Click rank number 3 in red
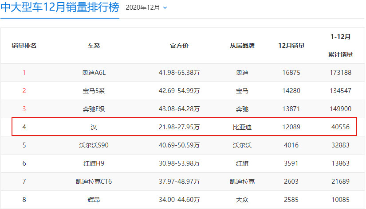Image resolution: width=366 pixels, height=209 pixels. tap(24, 109)
